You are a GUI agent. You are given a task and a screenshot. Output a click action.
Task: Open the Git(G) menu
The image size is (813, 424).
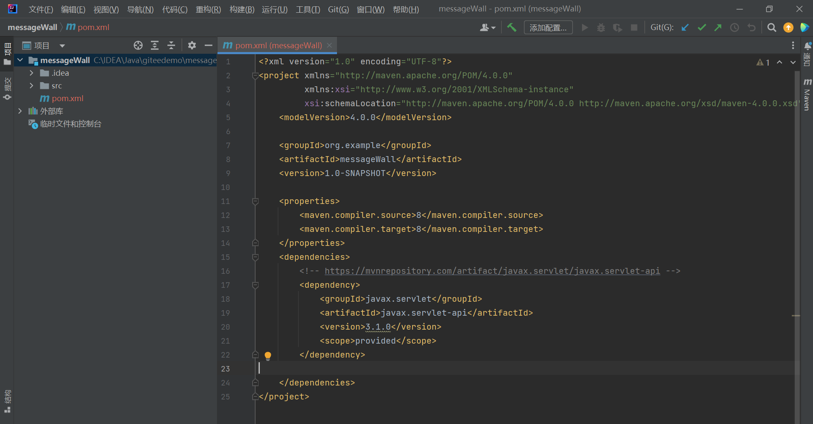click(x=338, y=9)
